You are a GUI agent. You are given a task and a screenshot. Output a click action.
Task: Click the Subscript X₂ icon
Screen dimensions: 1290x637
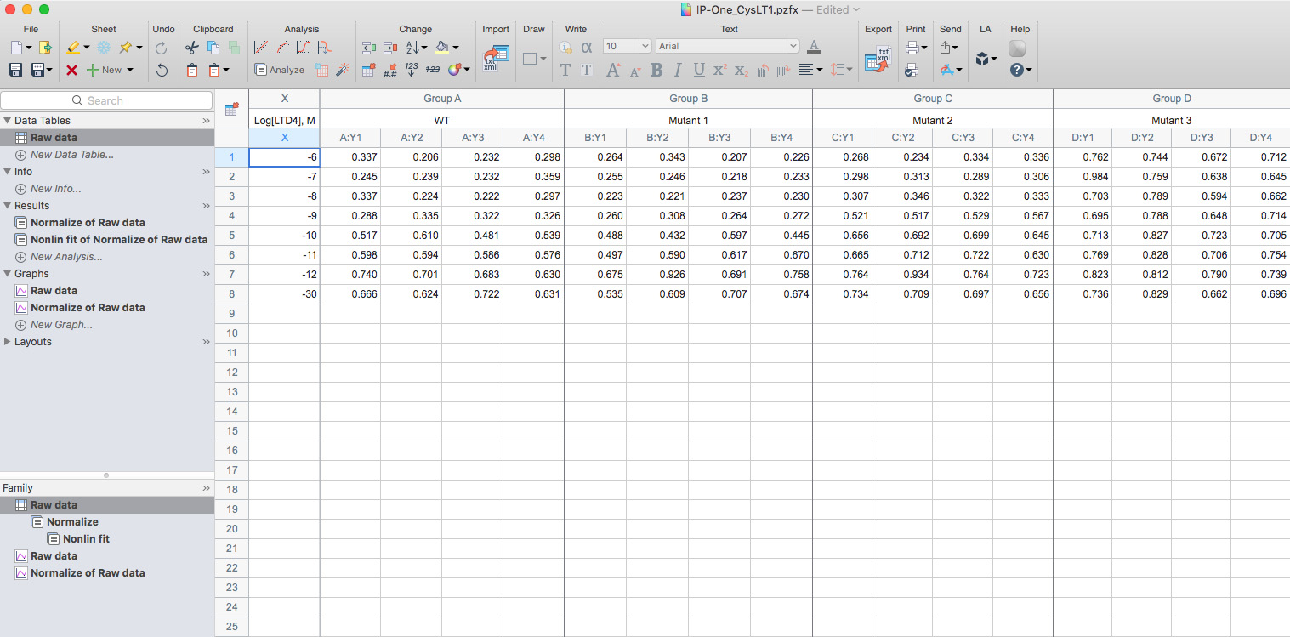point(741,70)
